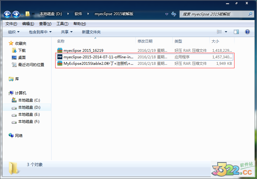The width and height of the screenshot is (257, 179).
Task: Select 收藏夹 in the navigation pane
Action: click(x=21, y=44)
